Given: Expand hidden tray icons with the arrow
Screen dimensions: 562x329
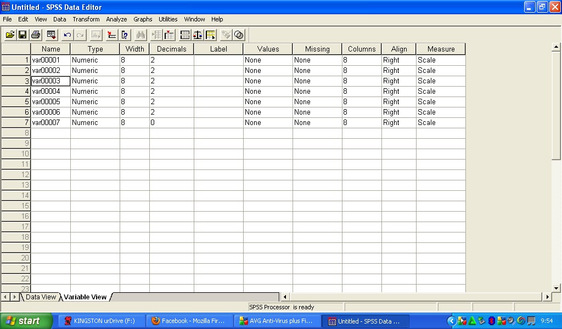Looking at the screenshot, I should 452,321.
